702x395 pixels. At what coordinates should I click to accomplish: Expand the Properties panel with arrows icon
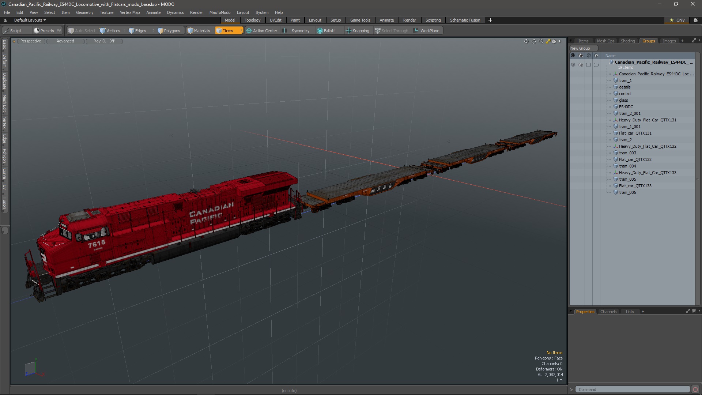pyautogui.click(x=688, y=311)
